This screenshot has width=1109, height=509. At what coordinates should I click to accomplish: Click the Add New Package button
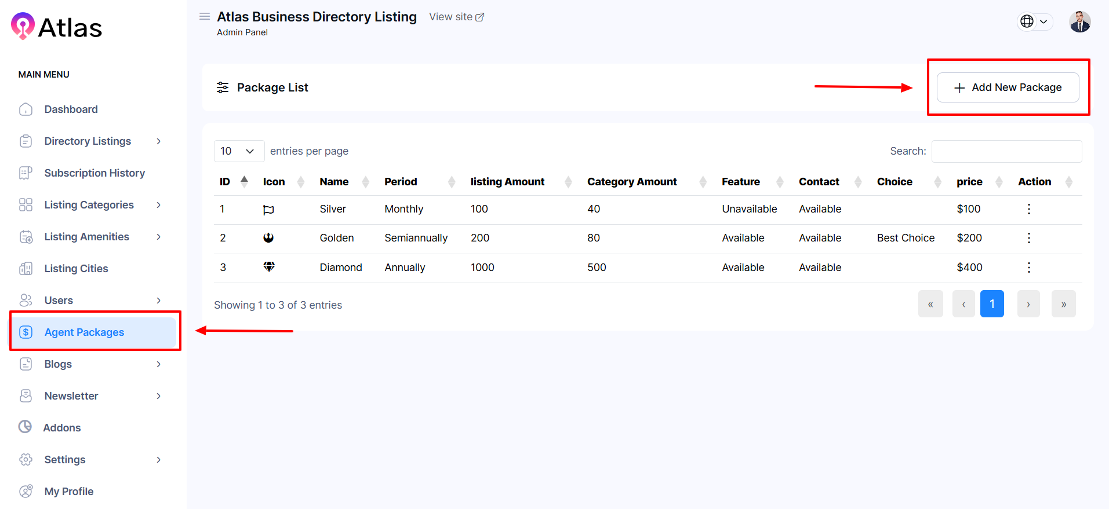(x=1007, y=87)
